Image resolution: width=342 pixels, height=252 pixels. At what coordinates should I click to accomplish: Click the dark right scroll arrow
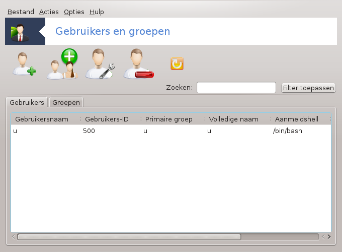coord(329,237)
